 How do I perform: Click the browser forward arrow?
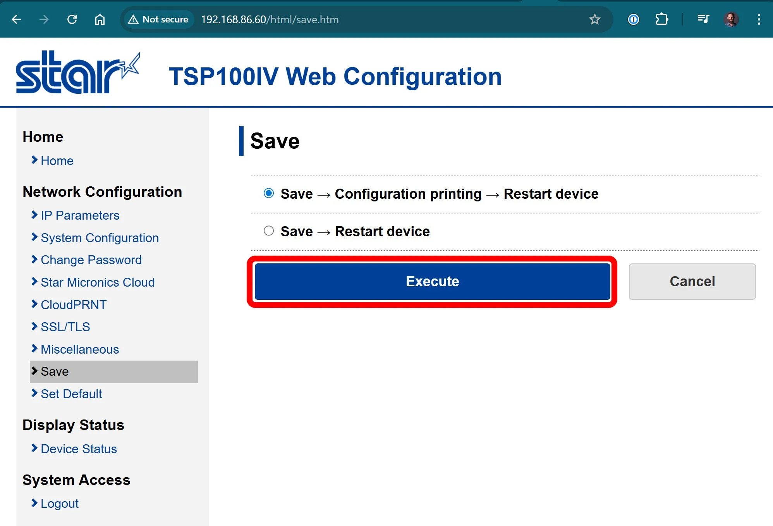(x=44, y=19)
